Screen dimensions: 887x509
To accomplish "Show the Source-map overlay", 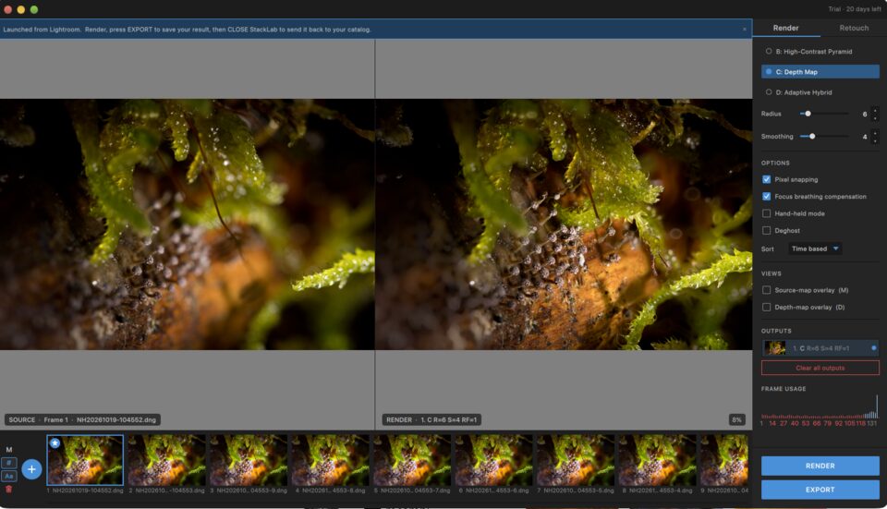I will click(767, 290).
